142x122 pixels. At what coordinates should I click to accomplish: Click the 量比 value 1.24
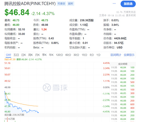click(x=44, y=30)
